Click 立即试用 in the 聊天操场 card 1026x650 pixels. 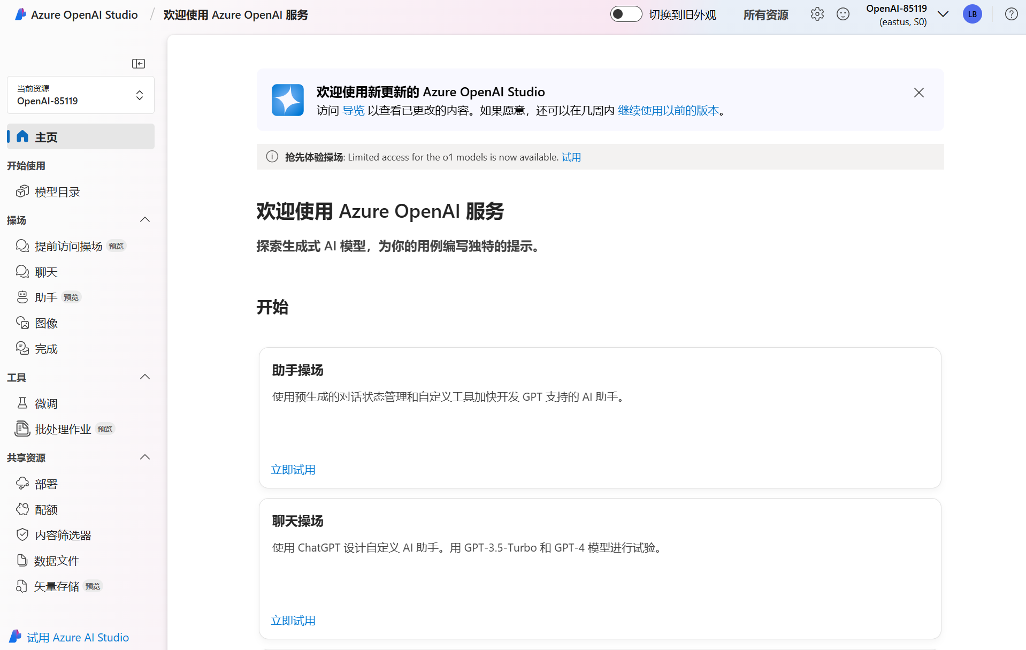293,621
